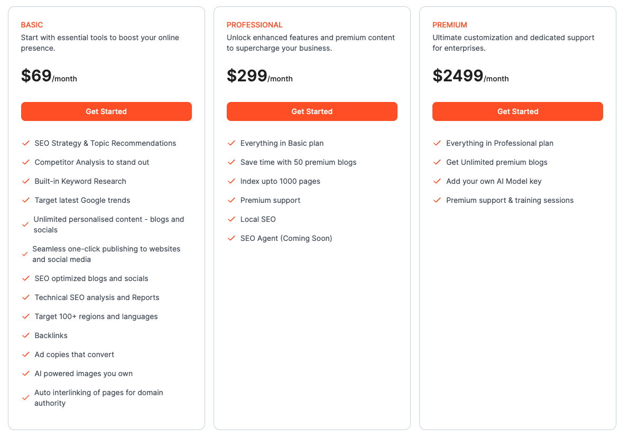Select the BASIC plan heading

[32, 25]
